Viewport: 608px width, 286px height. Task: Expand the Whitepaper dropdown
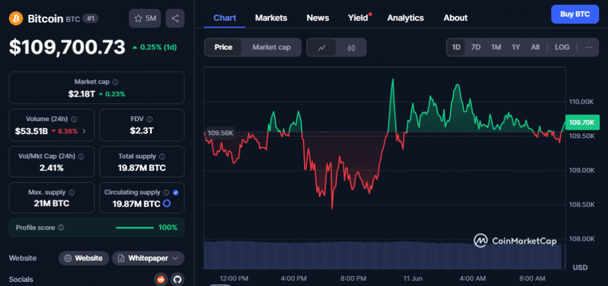148,258
